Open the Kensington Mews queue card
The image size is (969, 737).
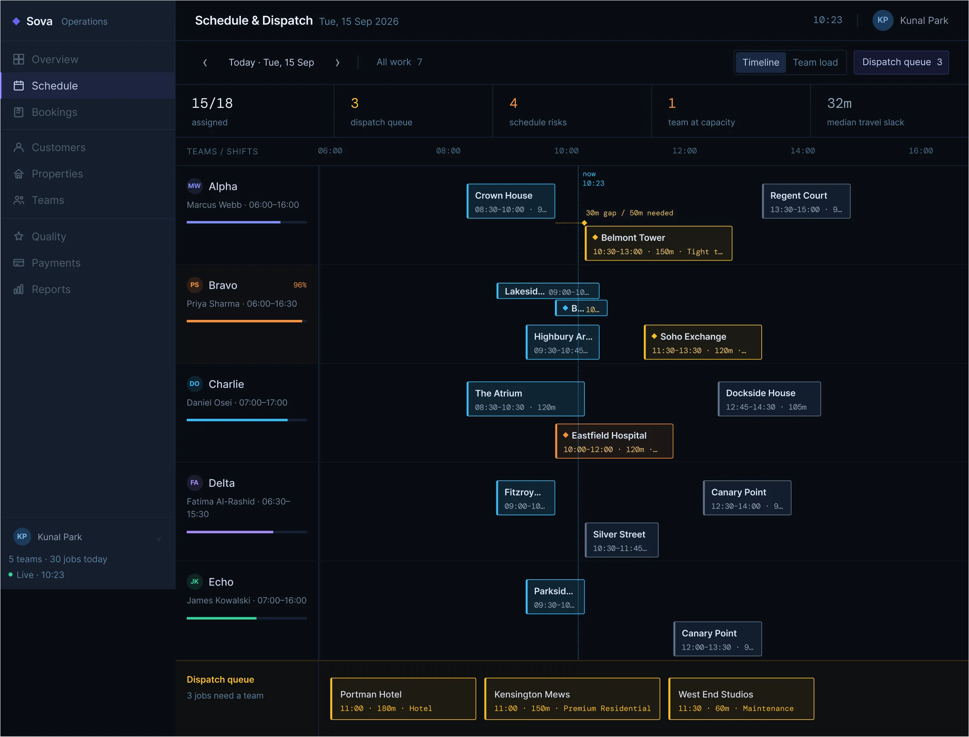(x=572, y=699)
